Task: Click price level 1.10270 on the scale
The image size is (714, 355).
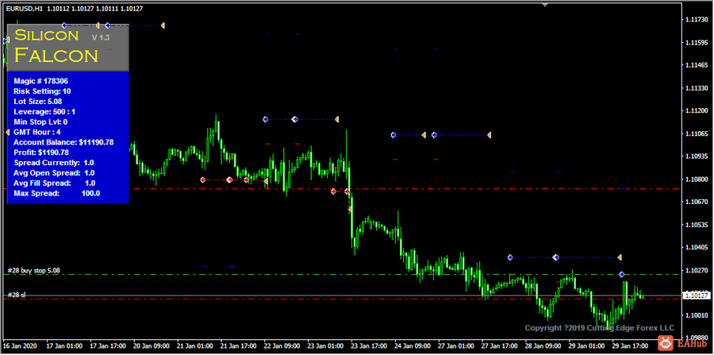Action: (696, 270)
